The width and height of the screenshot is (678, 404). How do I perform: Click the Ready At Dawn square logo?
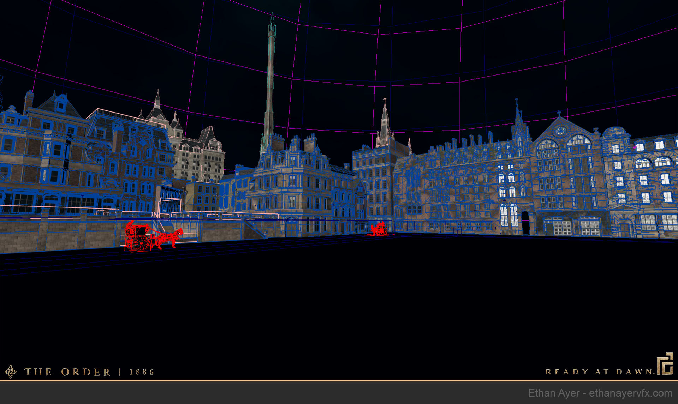pos(665,363)
